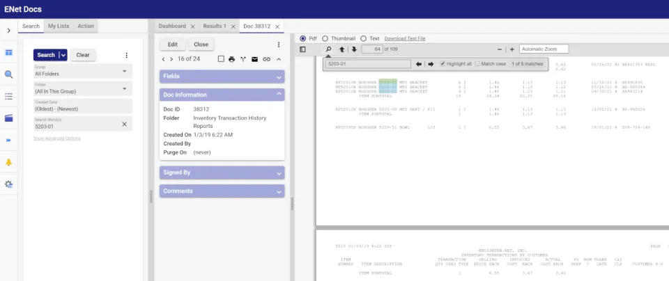Viewport: 669px width, 281px height.
Task: Click the print icon in document toolbar
Action: (231, 59)
